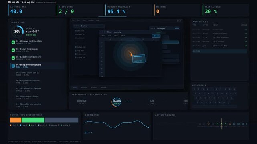
Task: Click the Export button in Sheet window
Action: 156,36
